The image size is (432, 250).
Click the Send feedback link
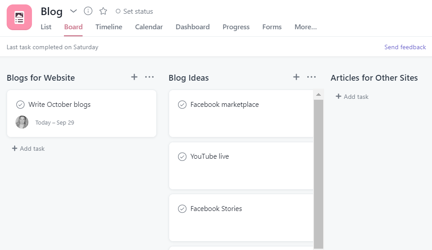(405, 47)
